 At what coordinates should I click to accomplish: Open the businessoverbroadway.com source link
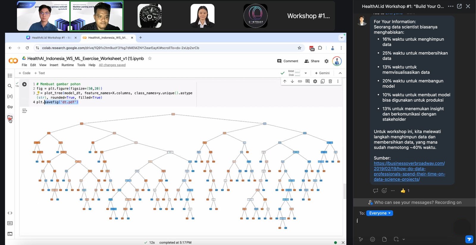[409, 171]
